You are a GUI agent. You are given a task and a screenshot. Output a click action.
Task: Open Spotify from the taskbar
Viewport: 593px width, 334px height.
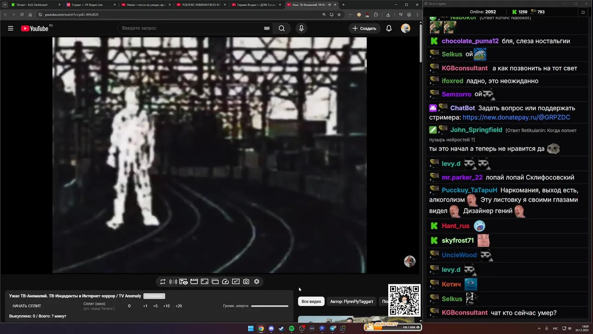point(291,328)
